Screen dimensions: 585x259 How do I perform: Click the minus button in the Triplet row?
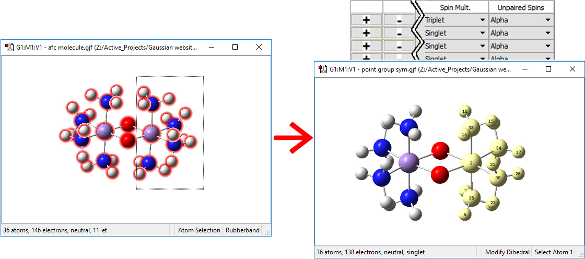[x=399, y=20]
